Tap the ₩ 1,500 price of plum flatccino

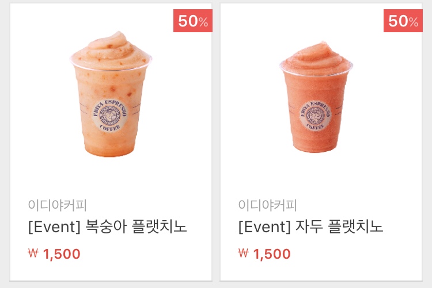tap(264, 254)
